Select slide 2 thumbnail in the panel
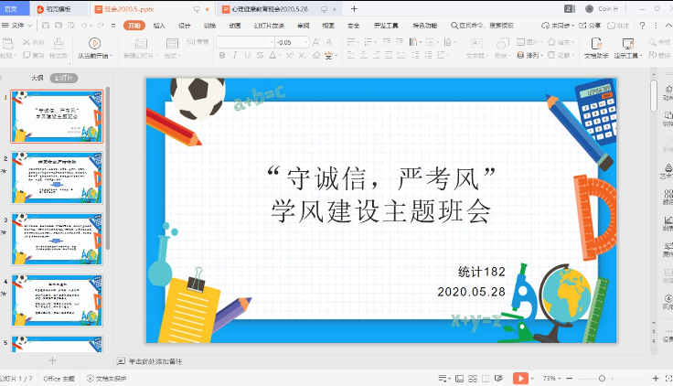This screenshot has height=386, width=673. point(57,177)
